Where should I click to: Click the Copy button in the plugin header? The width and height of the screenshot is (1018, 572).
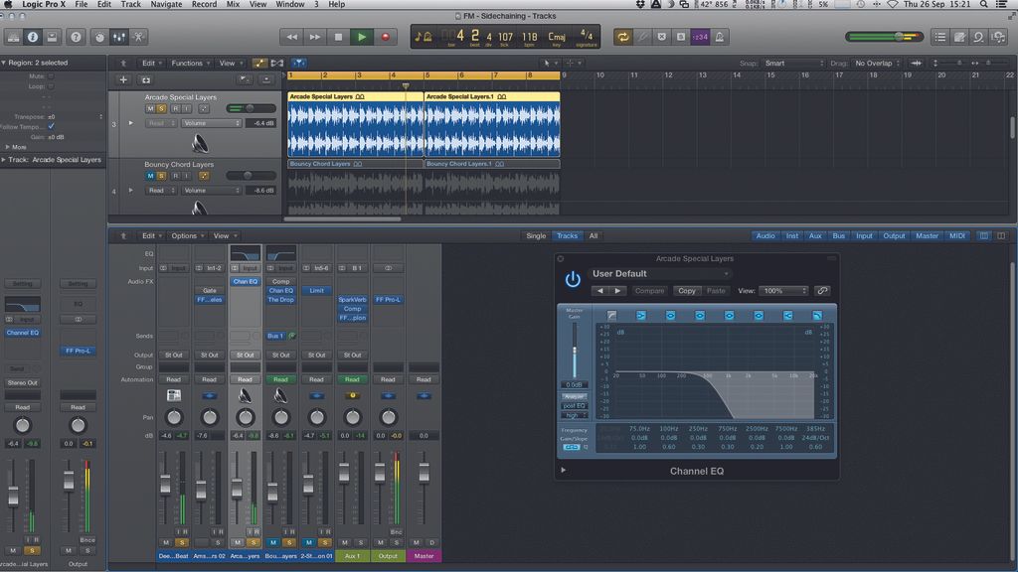tap(686, 292)
